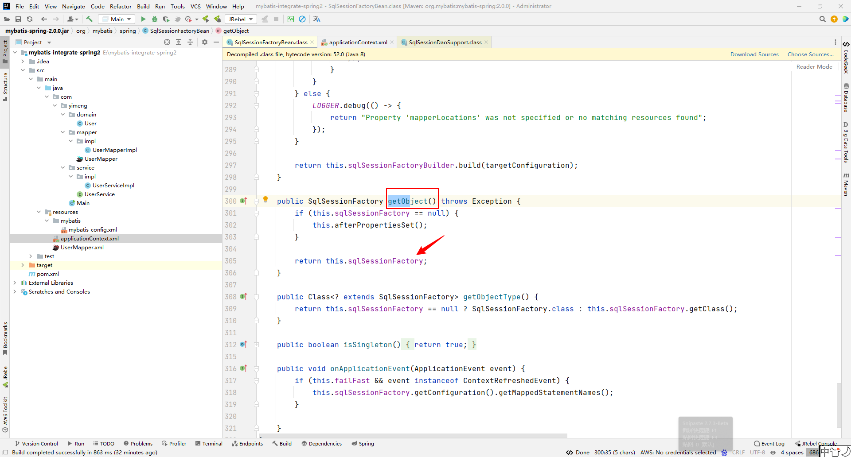Viewport: 851px width, 457px height.
Task: Expand the target folder
Action: [23, 265]
